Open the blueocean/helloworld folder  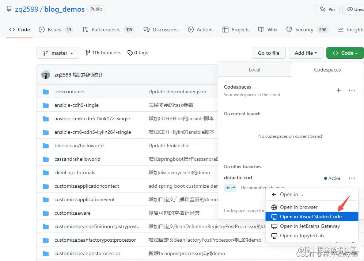pyautogui.click(x=79, y=146)
